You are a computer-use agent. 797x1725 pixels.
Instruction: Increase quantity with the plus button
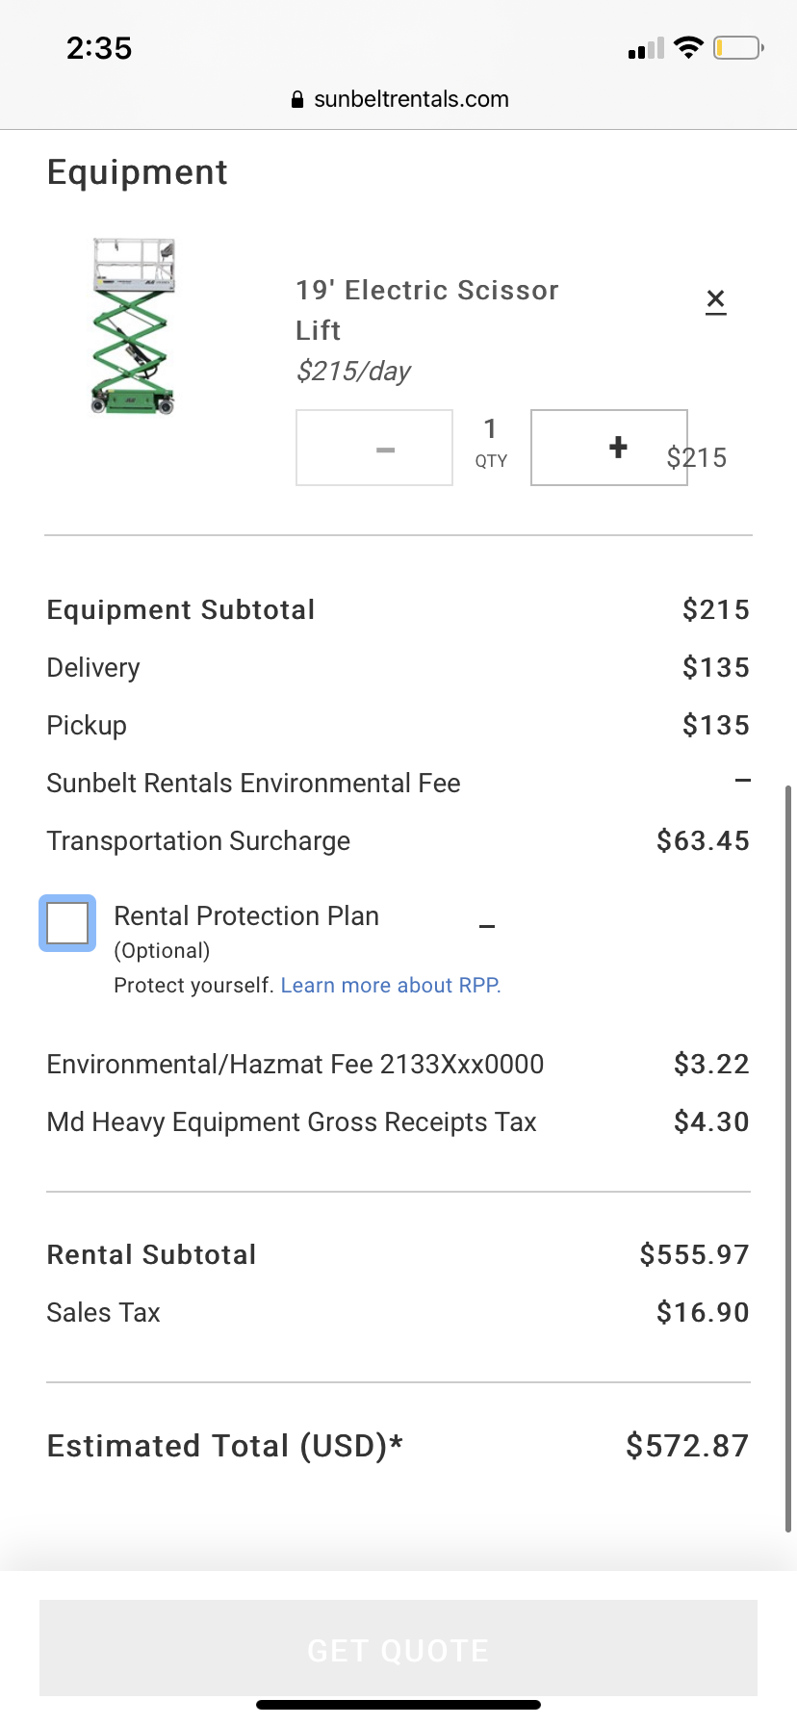(x=609, y=448)
